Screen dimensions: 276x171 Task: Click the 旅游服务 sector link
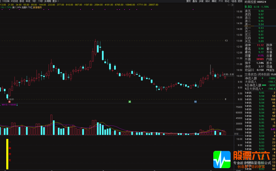(37, 7)
